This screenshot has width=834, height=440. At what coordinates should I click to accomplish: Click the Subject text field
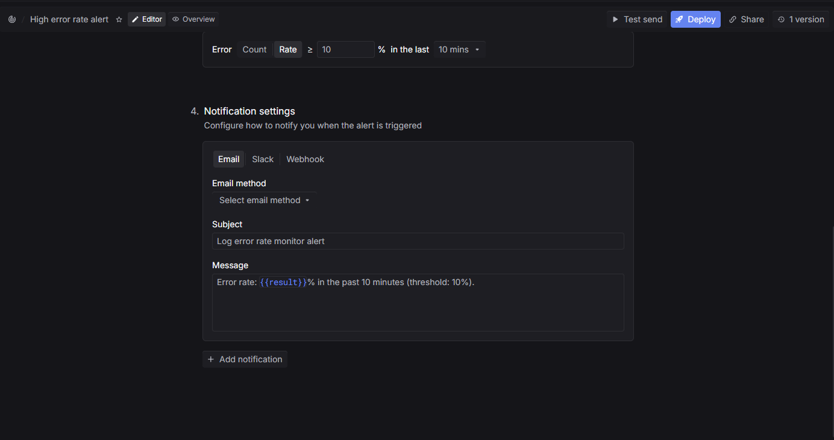pyautogui.click(x=418, y=241)
